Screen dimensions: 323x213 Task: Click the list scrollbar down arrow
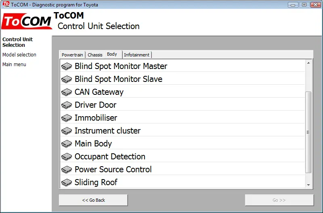coord(308,185)
